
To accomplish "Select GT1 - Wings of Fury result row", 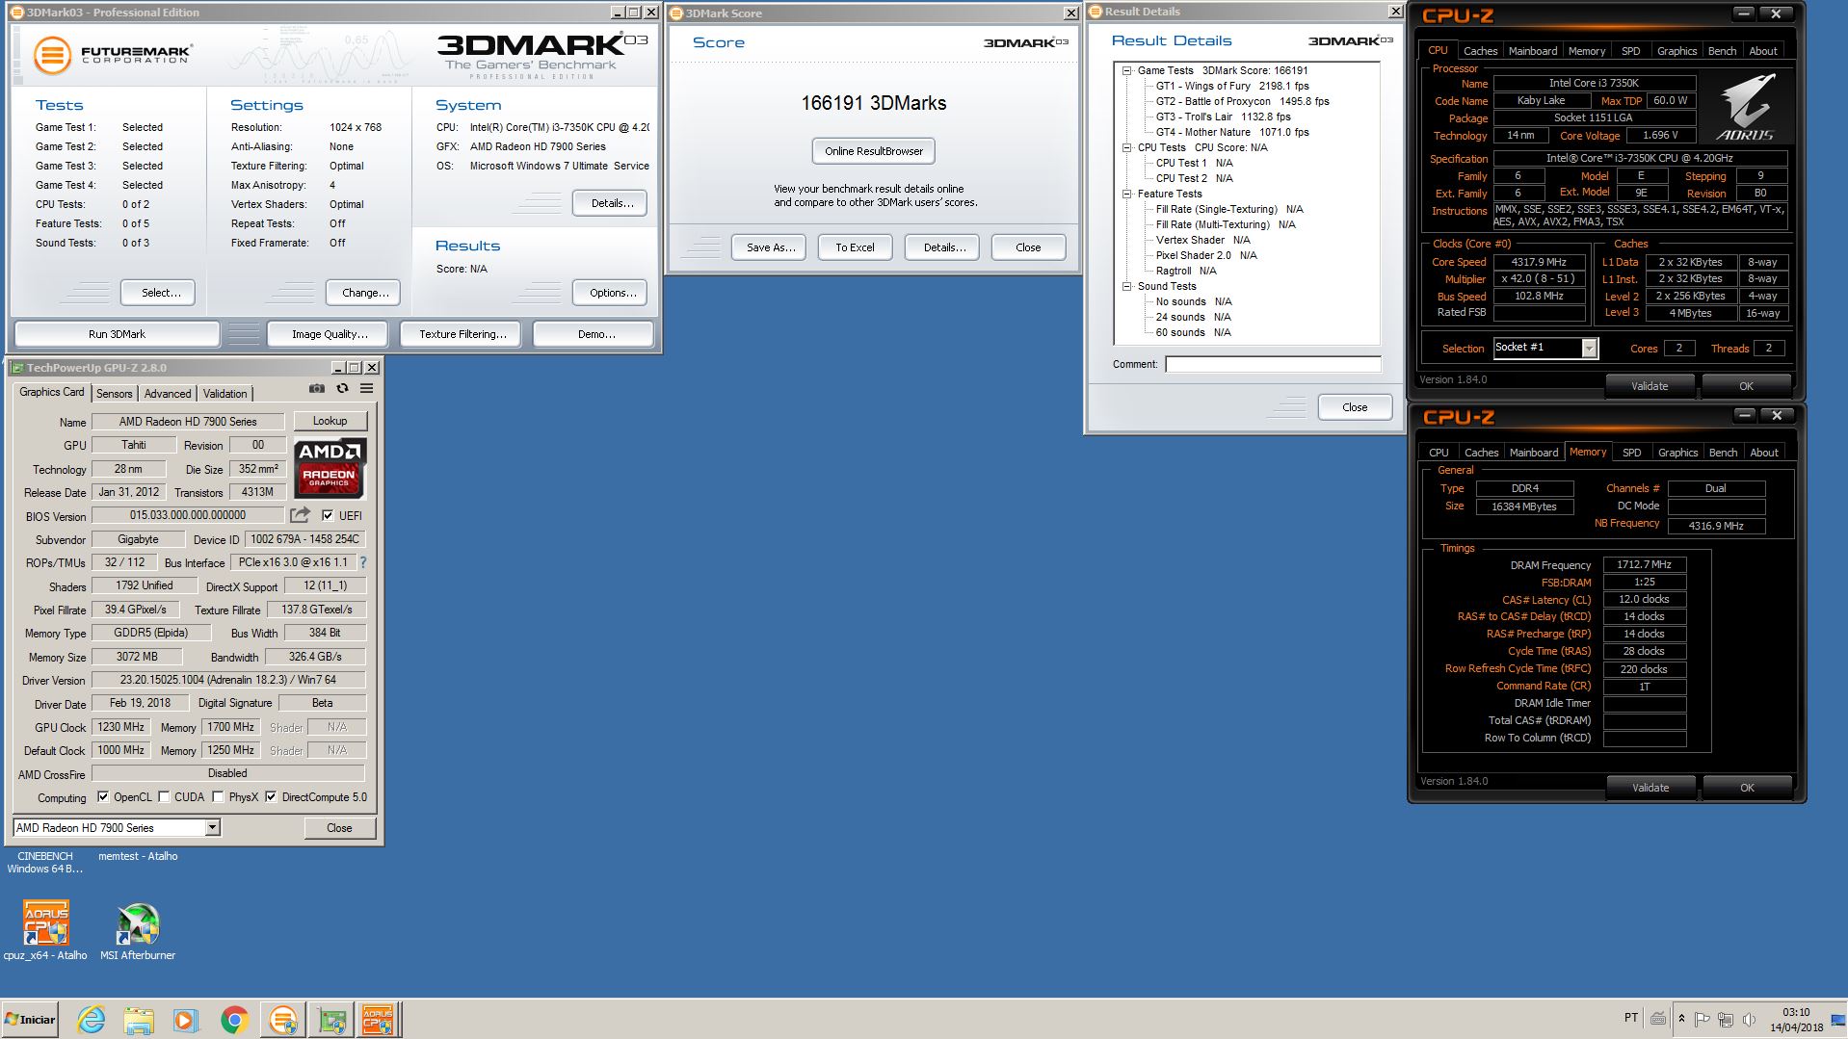I will point(1232,86).
